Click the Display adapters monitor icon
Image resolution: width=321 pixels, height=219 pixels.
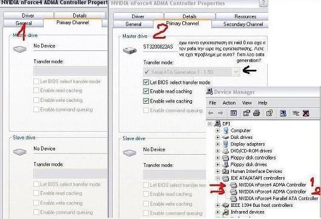coord(225,144)
